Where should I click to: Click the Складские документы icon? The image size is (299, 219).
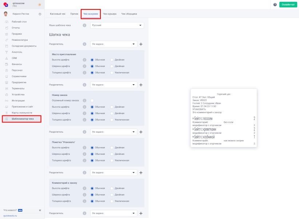7,46
